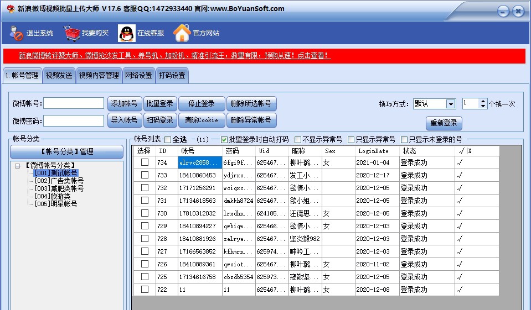Image resolution: width=531 pixels, height=310 pixels.
Task: Click the 我要购买 shopping cart icon
Action: coord(72,33)
